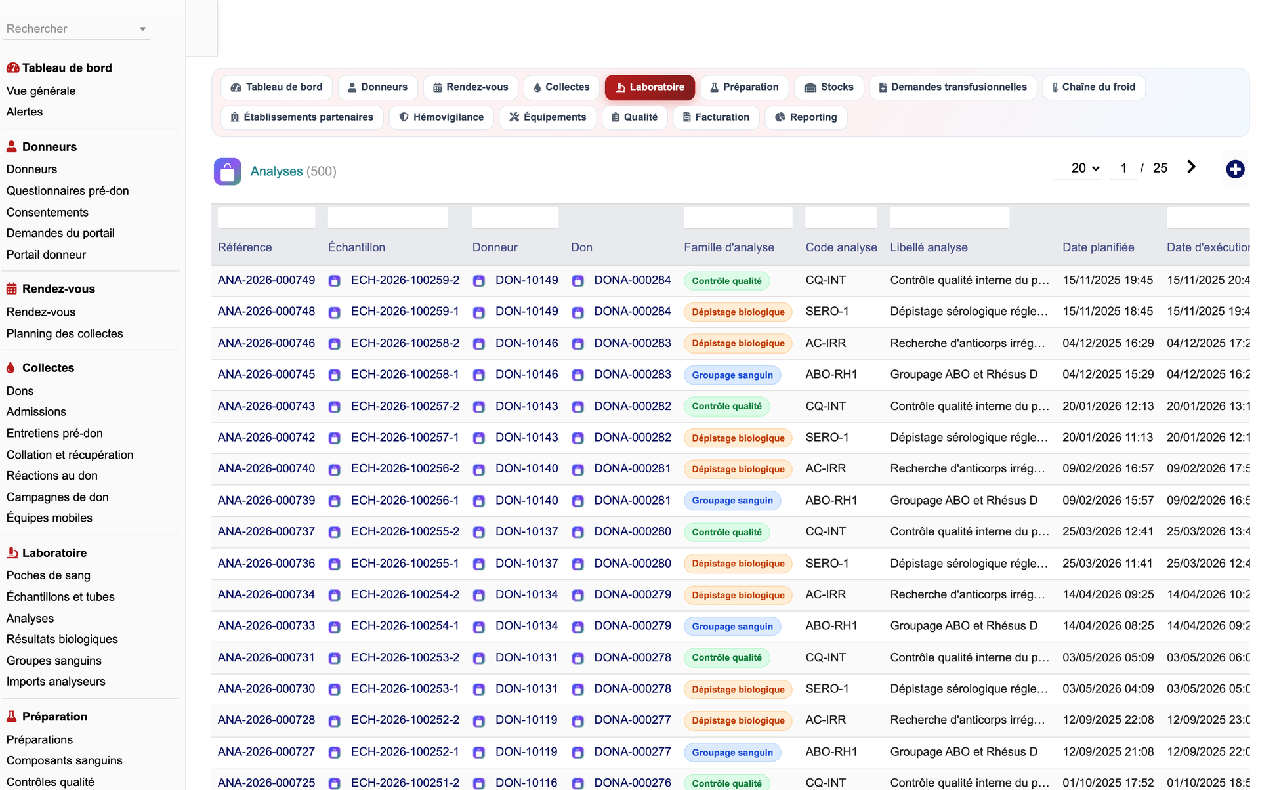This screenshot has height=790, width=1277.
Task: Click donation icon beside DONA-000281 in row ANA-2026-000740
Action: coord(577,469)
